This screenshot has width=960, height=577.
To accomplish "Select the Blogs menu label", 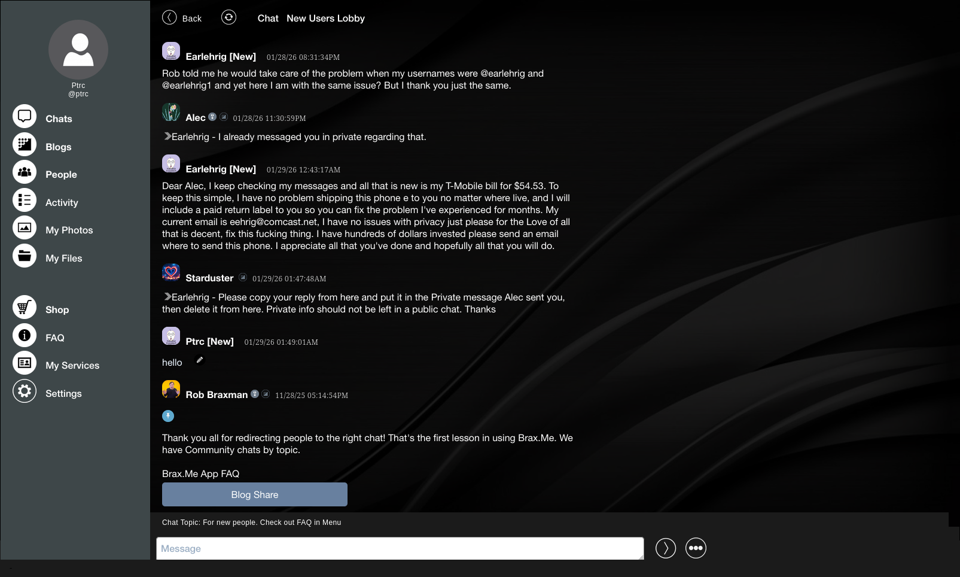I will coord(58,147).
